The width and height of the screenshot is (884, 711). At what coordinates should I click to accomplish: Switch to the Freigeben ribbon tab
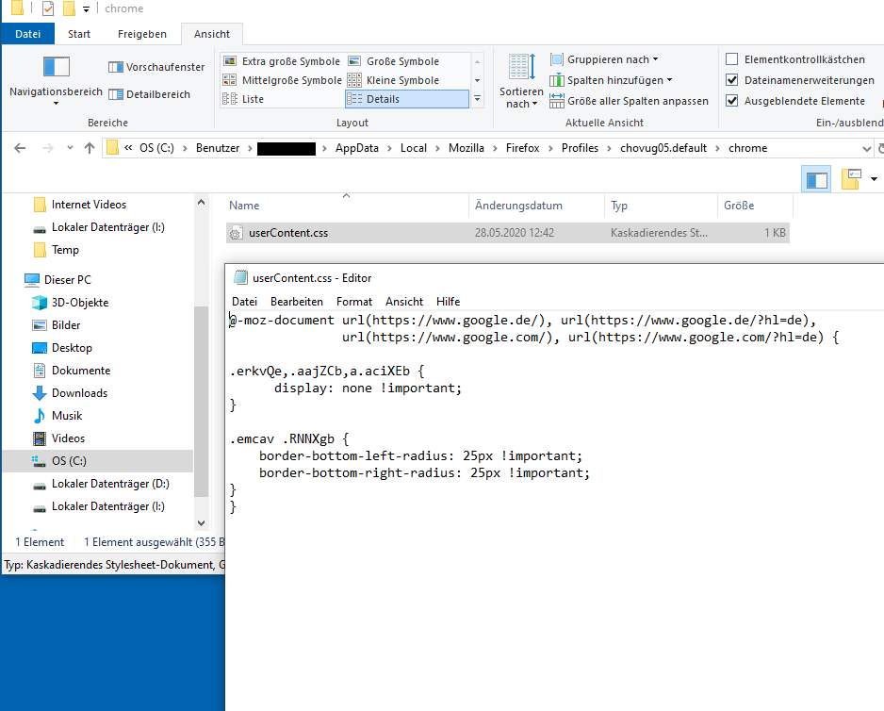click(142, 34)
